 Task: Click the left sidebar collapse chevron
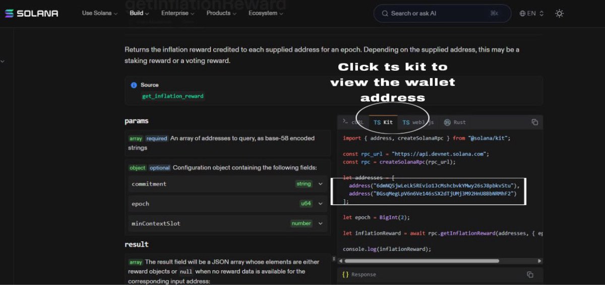coord(3,62)
